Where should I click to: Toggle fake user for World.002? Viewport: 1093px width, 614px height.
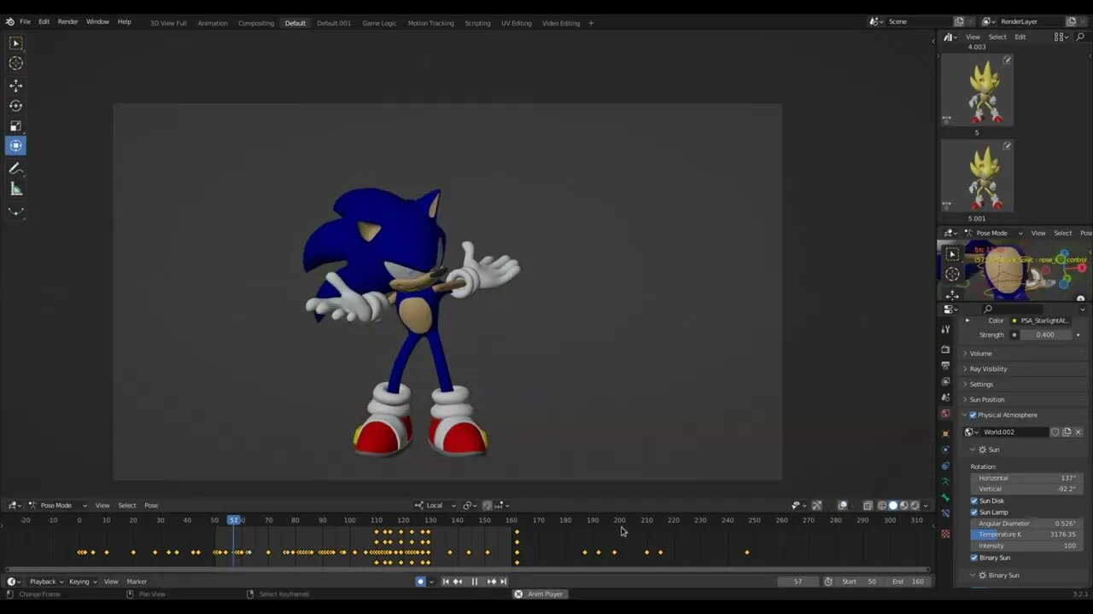point(1055,432)
